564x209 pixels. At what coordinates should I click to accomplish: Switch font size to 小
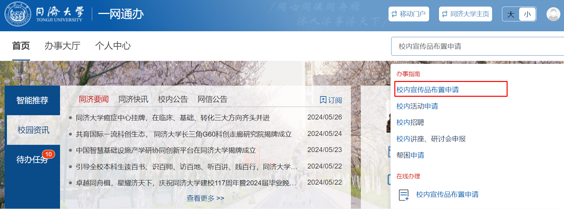(x=527, y=14)
